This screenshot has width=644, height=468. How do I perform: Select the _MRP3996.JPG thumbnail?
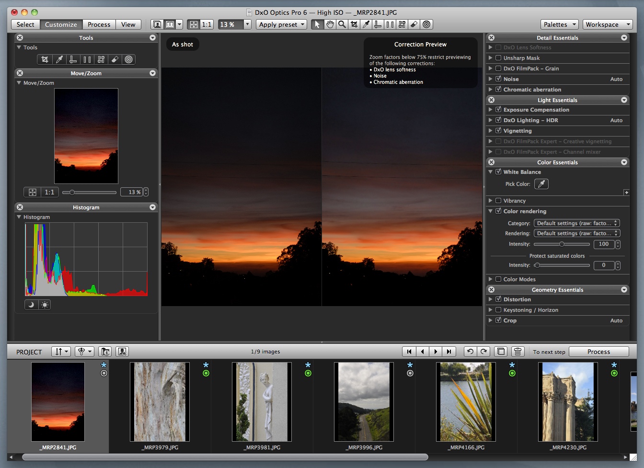(x=364, y=401)
